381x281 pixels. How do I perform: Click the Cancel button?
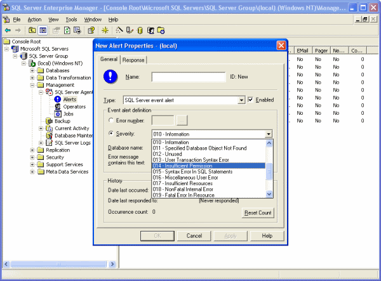tap(194, 235)
